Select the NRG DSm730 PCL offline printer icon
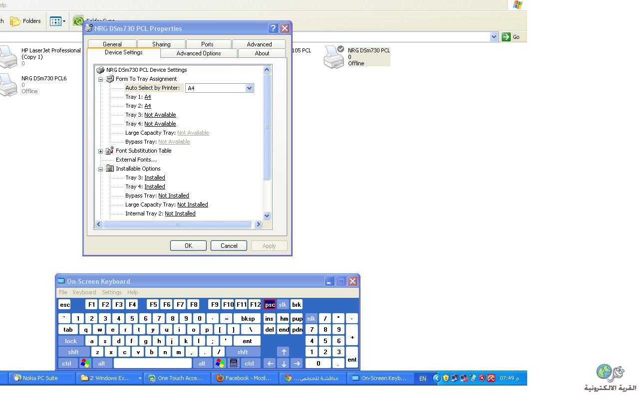 [x=333, y=57]
